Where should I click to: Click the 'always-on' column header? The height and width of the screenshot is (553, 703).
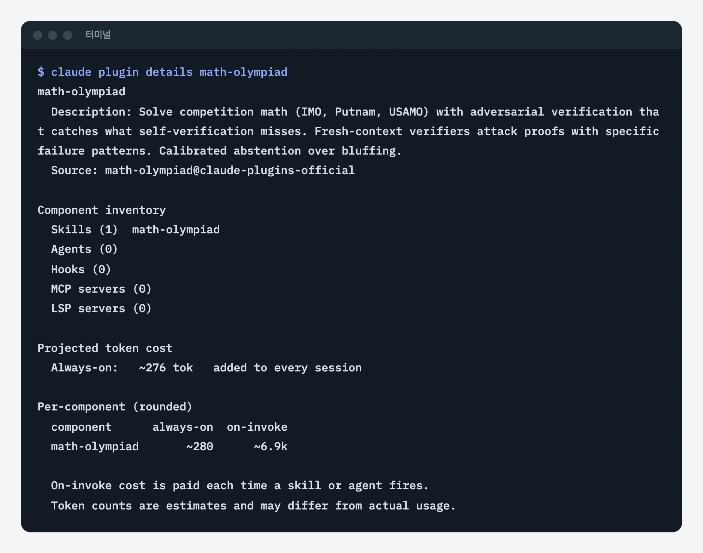[x=183, y=427]
